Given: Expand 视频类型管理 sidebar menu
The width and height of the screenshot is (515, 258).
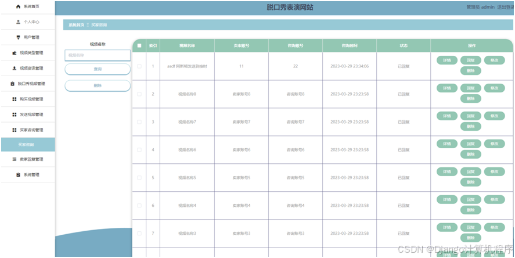Looking at the screenshot, I should 28,53.
